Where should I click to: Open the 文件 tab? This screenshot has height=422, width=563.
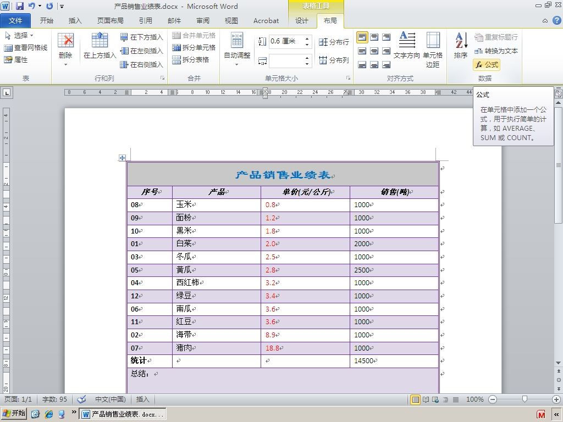[x=15, y=21]
